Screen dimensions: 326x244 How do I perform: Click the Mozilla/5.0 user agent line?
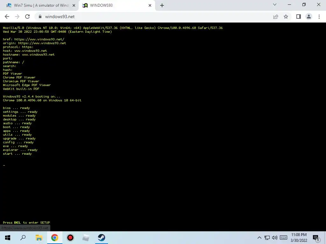pos(113,28)
